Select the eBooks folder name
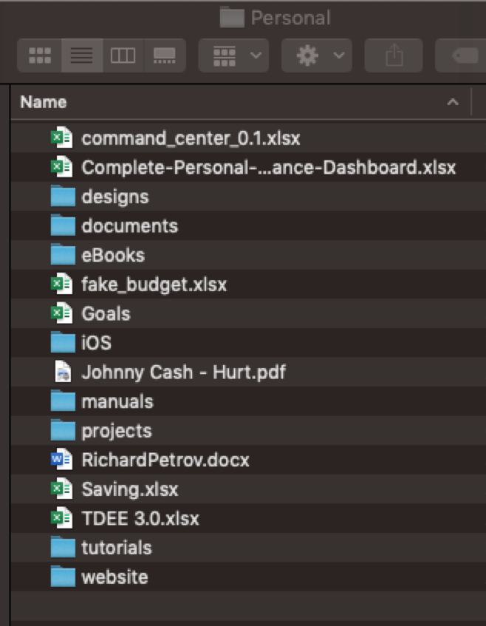The image size is (486, 626). coord(113,255)
